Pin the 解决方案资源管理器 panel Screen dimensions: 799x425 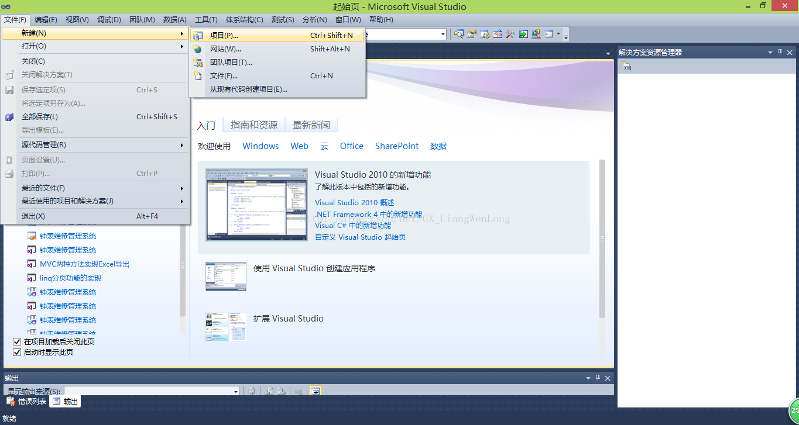780,52
